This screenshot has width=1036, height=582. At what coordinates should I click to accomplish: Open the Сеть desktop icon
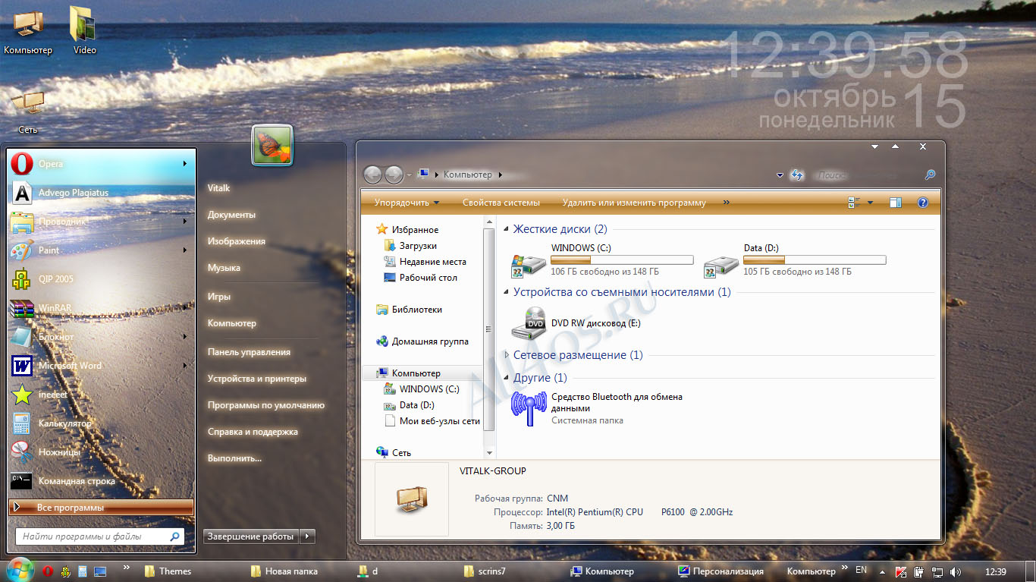[28, 111]
